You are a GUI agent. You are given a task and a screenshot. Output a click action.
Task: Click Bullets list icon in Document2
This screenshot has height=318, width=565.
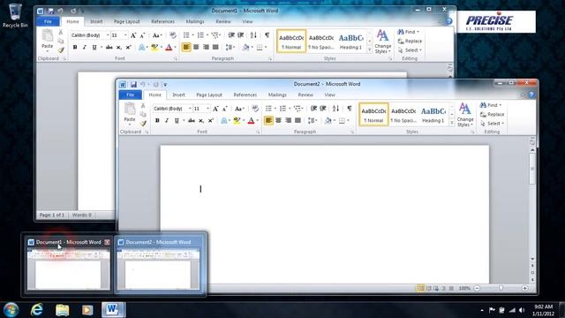click(x=268, y=108)
